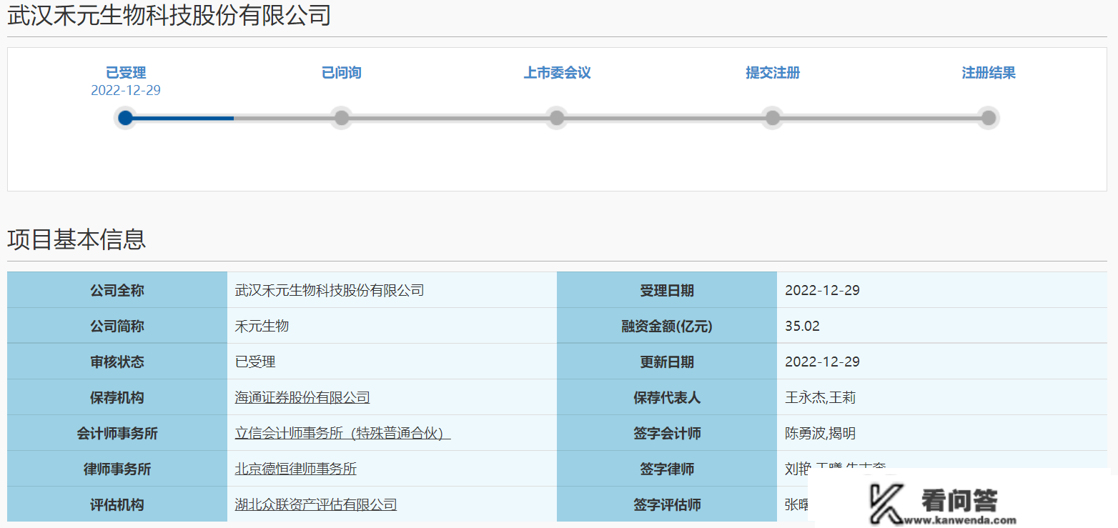Click the 签字评估师 header cell
The height and width of the screenshot is (528, 1118).
click(667, 504)
